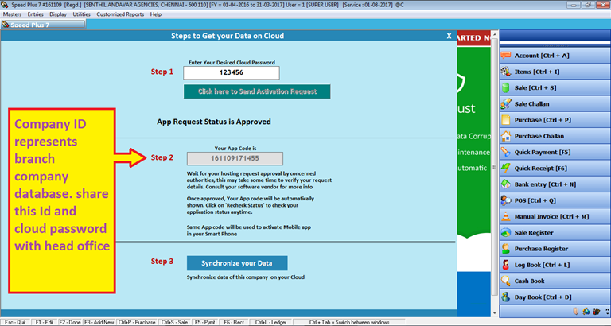Click F6 - Rect status shortcut
The image size is (611, 326).
coord(234,323)
